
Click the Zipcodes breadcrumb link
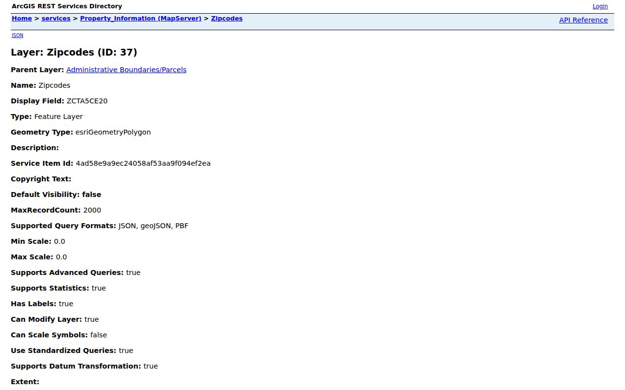point(227,19)
